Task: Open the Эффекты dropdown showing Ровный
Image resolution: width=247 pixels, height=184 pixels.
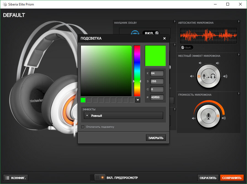Action: point(123,116)
